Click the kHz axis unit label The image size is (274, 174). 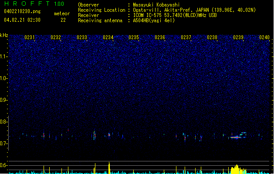click(x=4, y=35)
